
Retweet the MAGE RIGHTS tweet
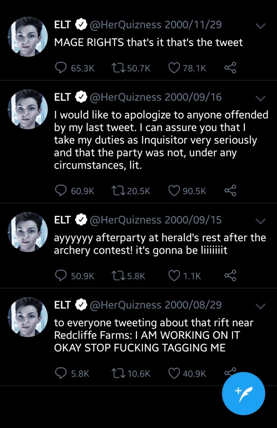(118, 68)
